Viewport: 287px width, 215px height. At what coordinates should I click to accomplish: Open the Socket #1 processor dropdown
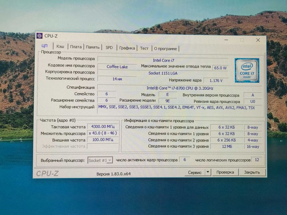point(100,160)
